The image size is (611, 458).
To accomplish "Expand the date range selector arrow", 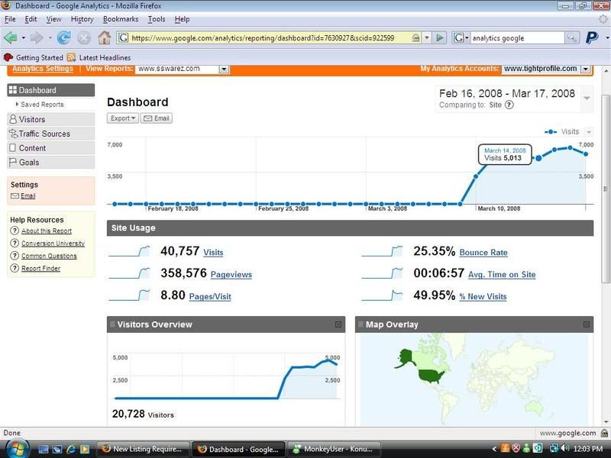I will 587,98.
